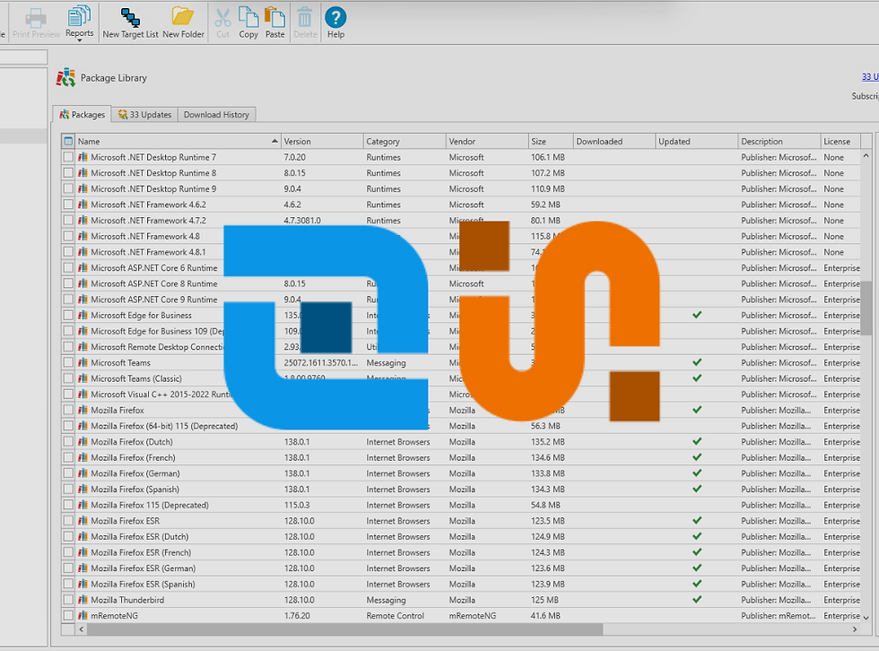Select the Microsoft ASP.NET Core 9 Runtime row
The width and height of the screenshot is (879, 651).
[x=459, y=299]
